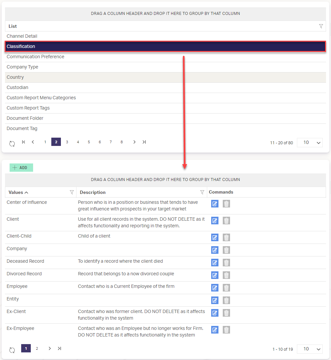
Task: Select the Custodian list row
Action: click(x=165, y=87)
